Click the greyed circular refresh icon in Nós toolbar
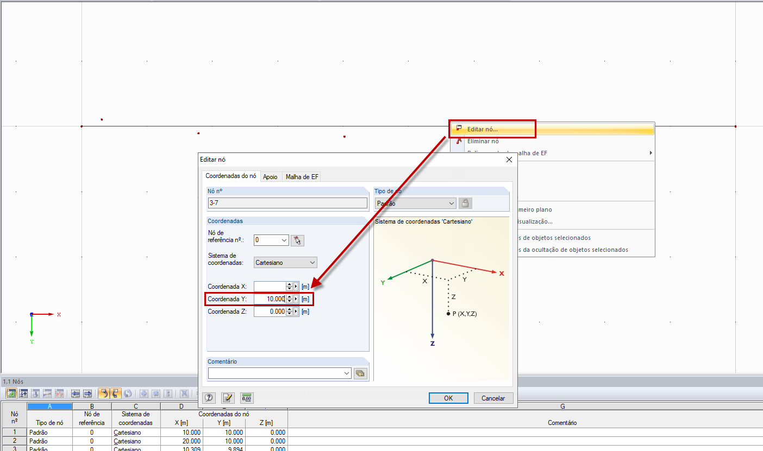The height and width of the screenshot is (451, 763). pos(128,393)
